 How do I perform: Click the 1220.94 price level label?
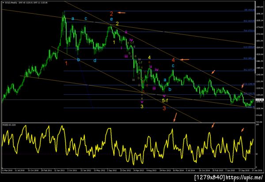[260, 88]
